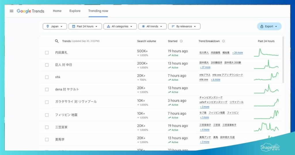Open the All categories dropdown
This screenshot has height=155, width=295.
click(x=120, y=26)
